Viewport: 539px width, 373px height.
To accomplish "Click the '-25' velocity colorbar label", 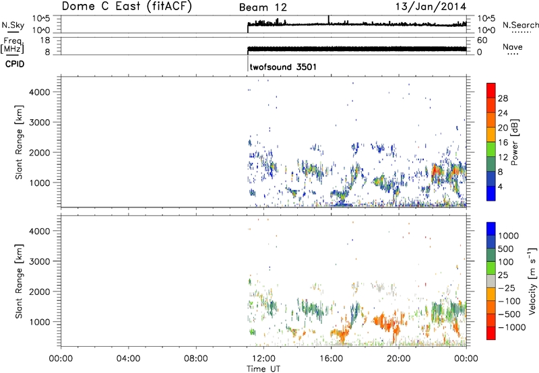I will [x=508, y=287].
